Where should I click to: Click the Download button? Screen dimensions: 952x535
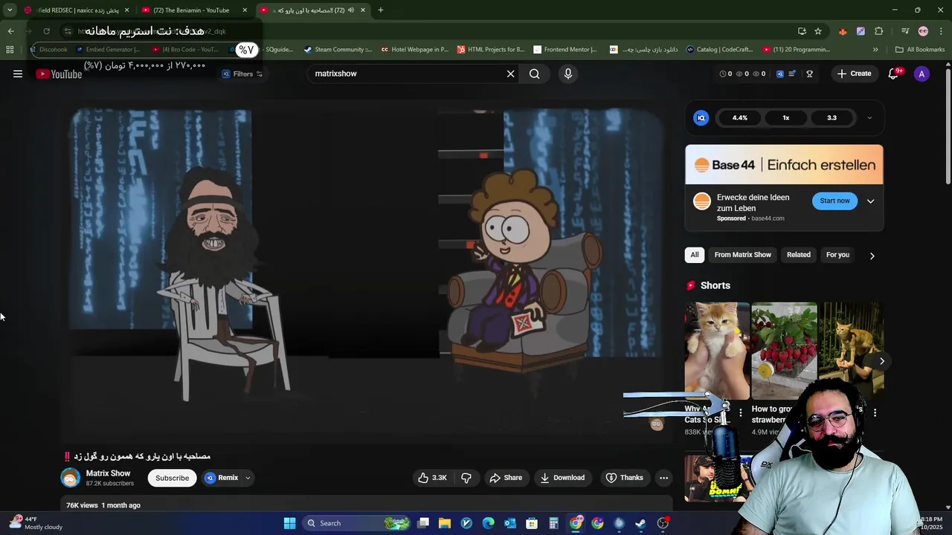coord(562,478)
